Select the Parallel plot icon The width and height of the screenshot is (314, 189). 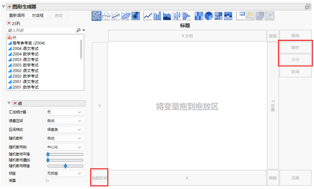click(x=270, y=16)
